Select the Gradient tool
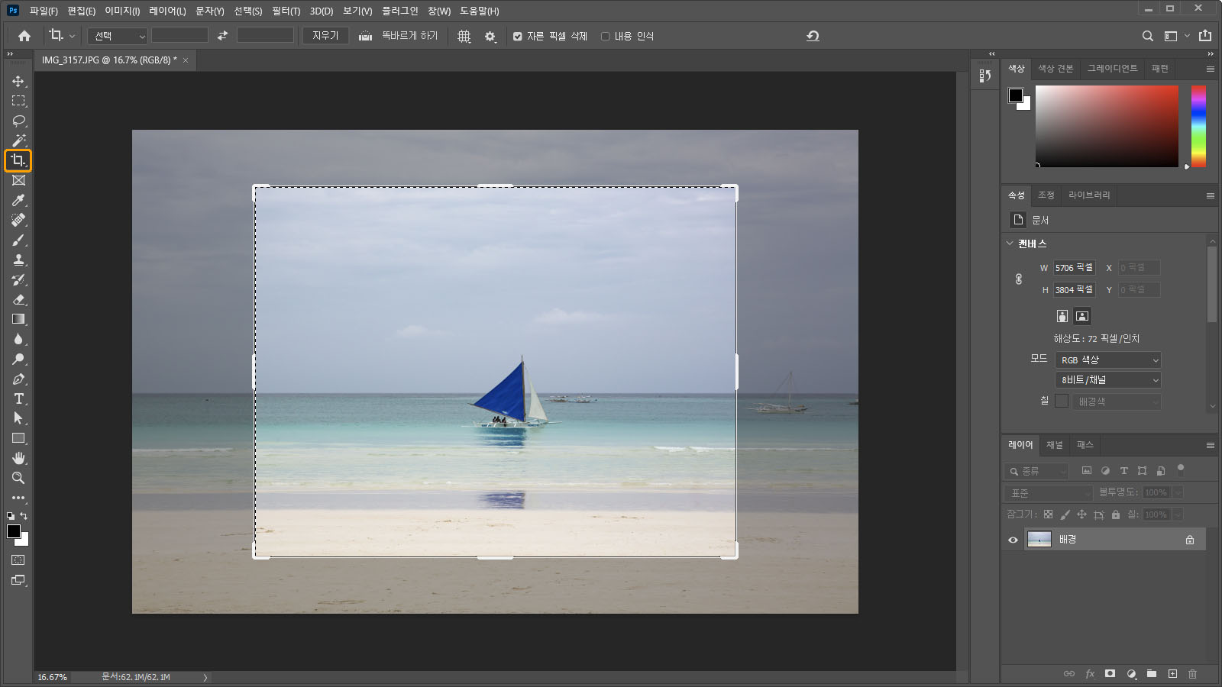1222x687 pixels. (x=18, y=319)
